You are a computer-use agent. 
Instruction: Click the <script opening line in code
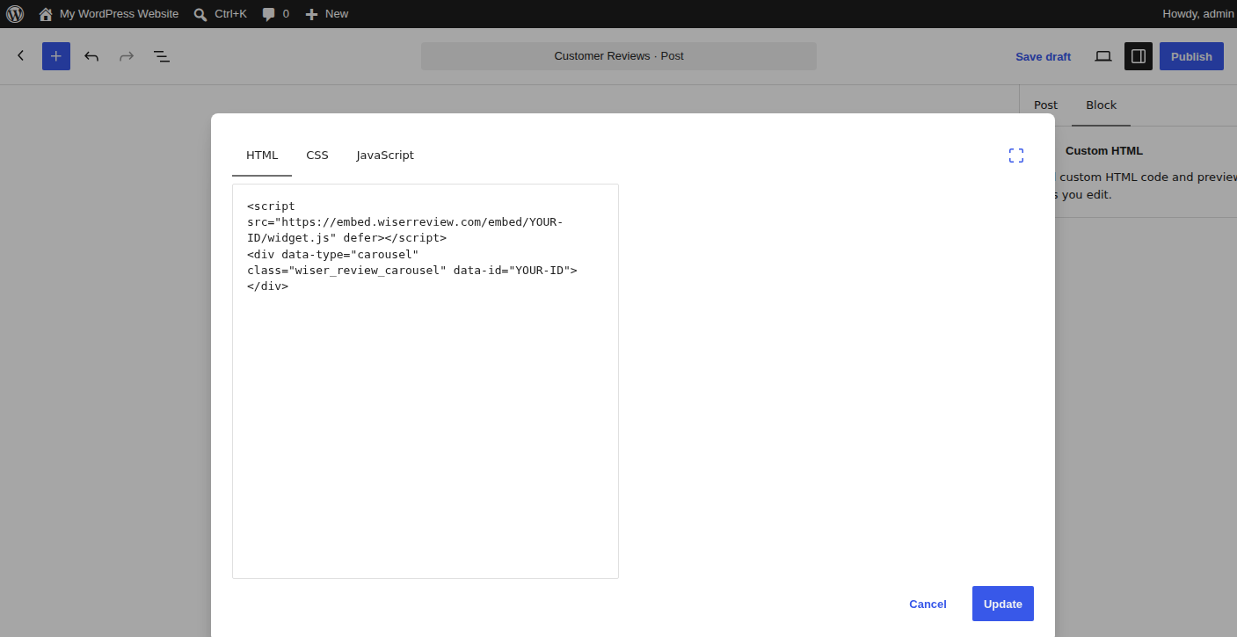[272, 206]
